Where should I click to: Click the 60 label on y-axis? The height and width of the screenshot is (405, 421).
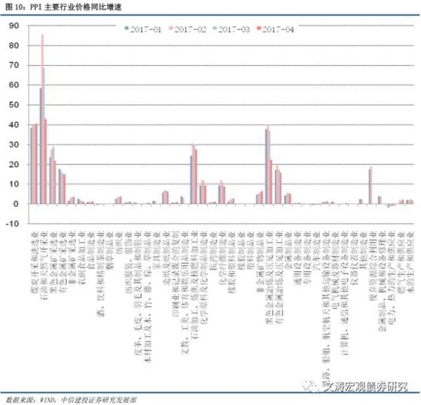[13, 85]
